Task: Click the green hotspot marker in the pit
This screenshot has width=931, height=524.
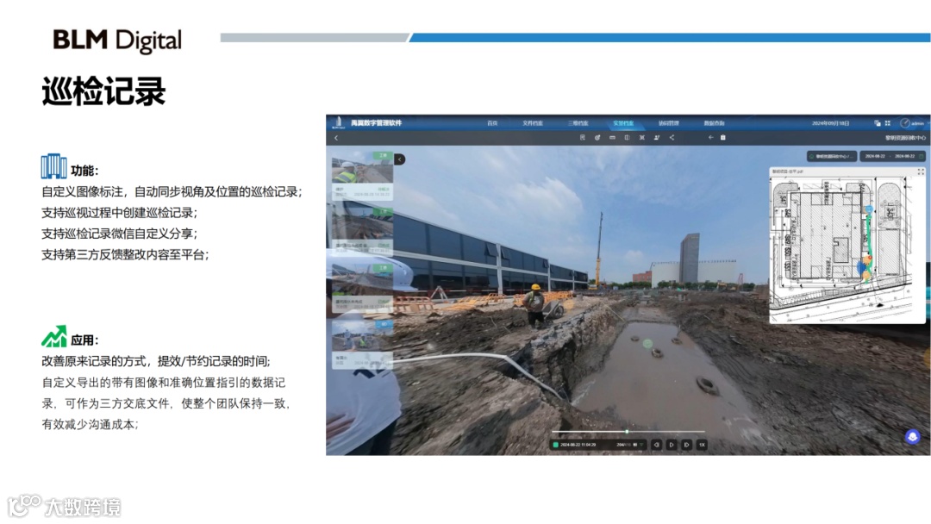Action: click(x=647, y=344)
